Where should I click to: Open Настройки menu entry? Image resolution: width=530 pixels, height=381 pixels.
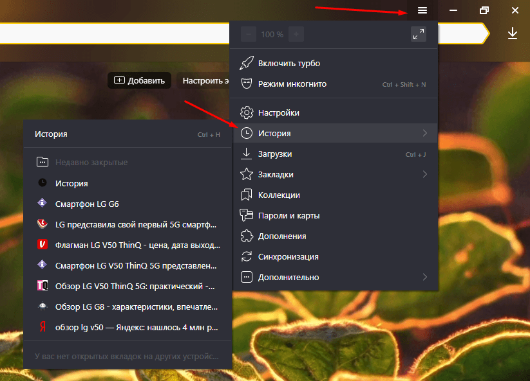pyautogui.click(x=334, y=112)
